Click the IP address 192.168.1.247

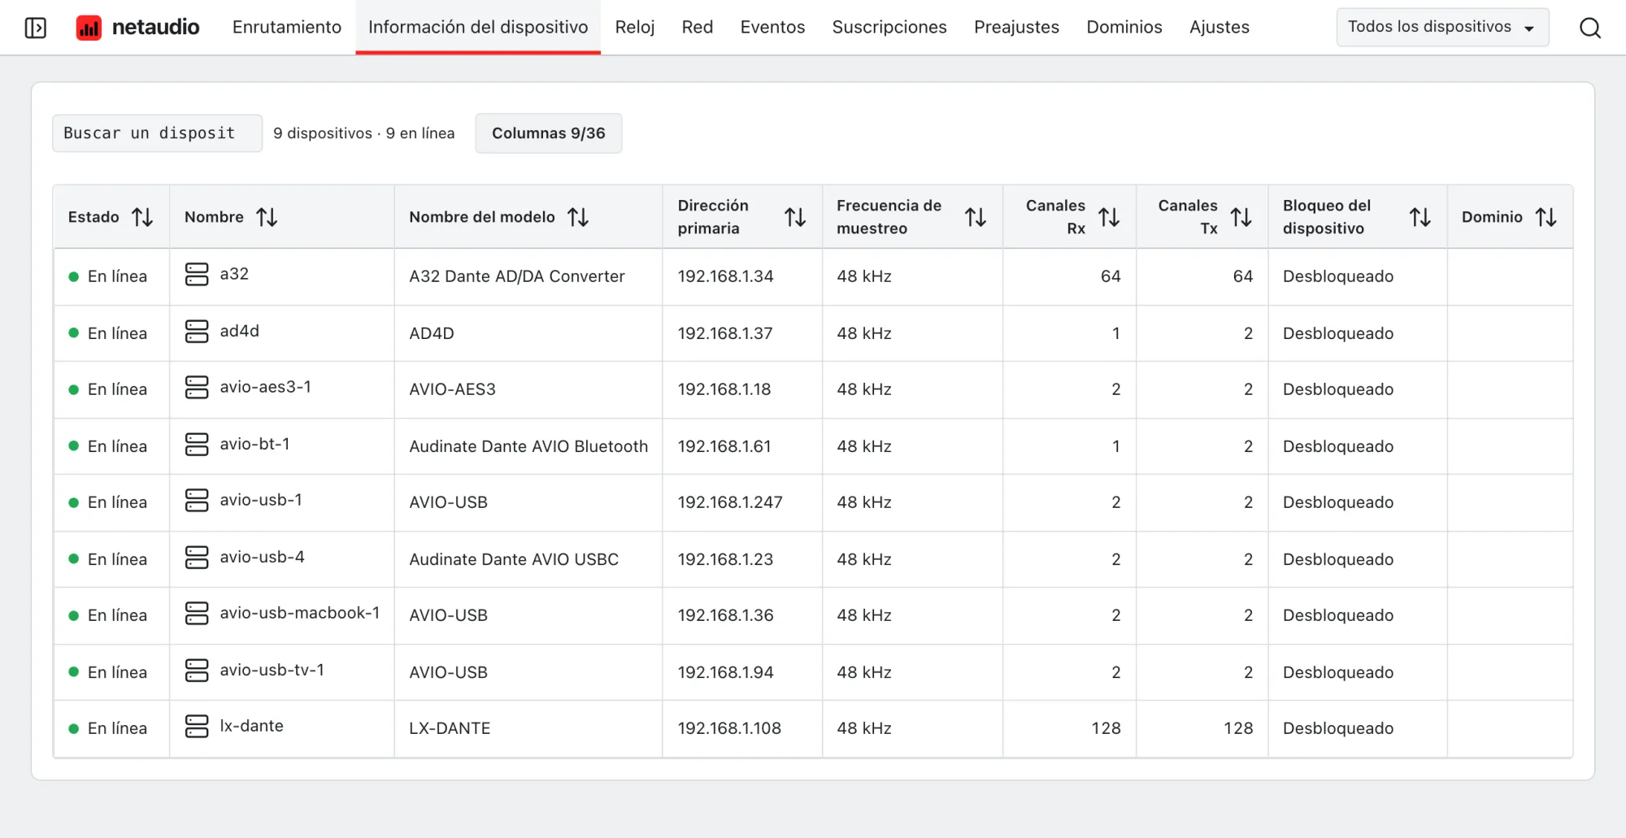pos(730,502)
